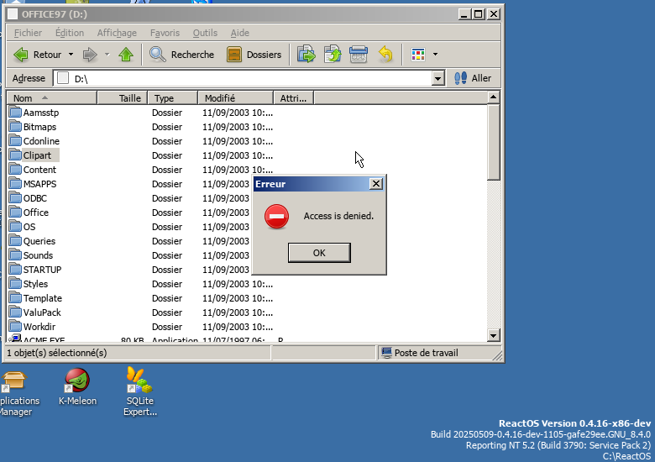This screenshot has width=655, height=462.
Task: Select the OS folder icon
Action: tap(15, 226)
